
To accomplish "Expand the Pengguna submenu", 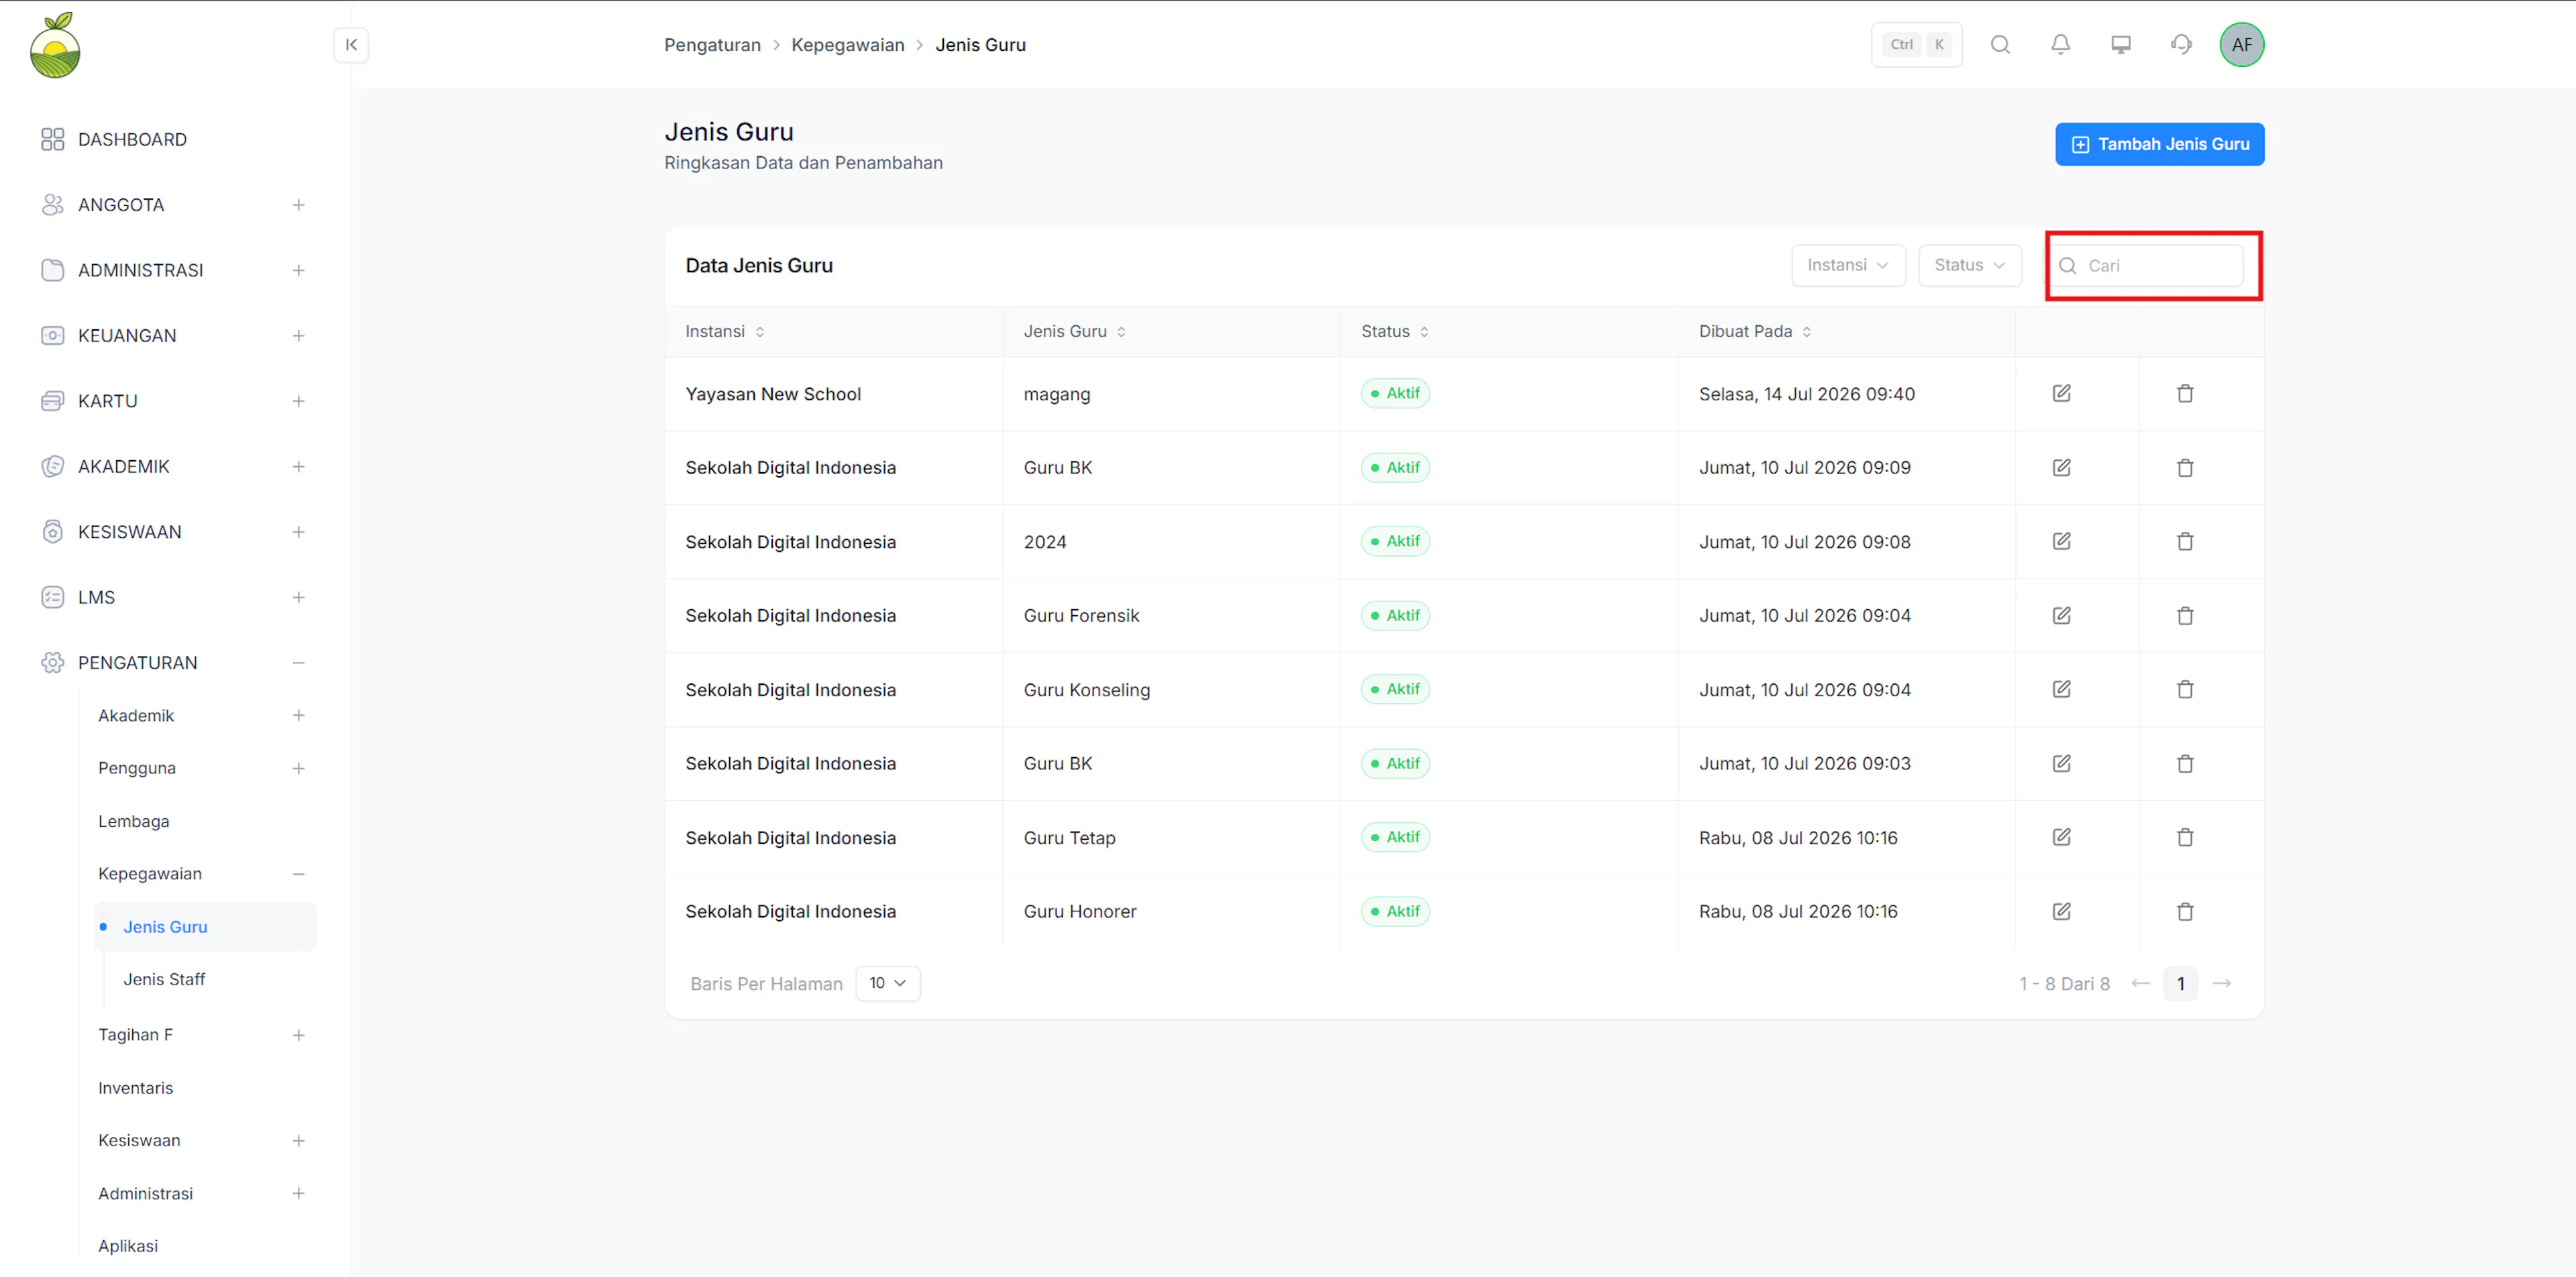I will (x=298, y=768).
